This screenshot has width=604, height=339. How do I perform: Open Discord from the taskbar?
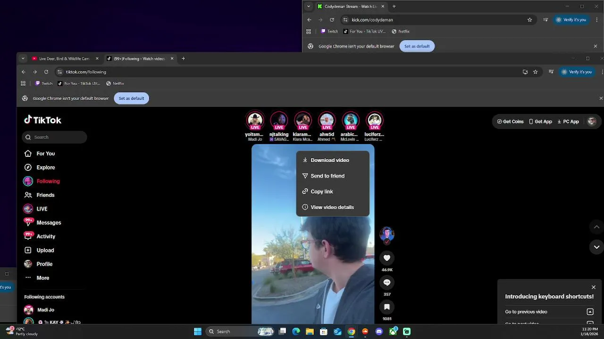(379, 331)
